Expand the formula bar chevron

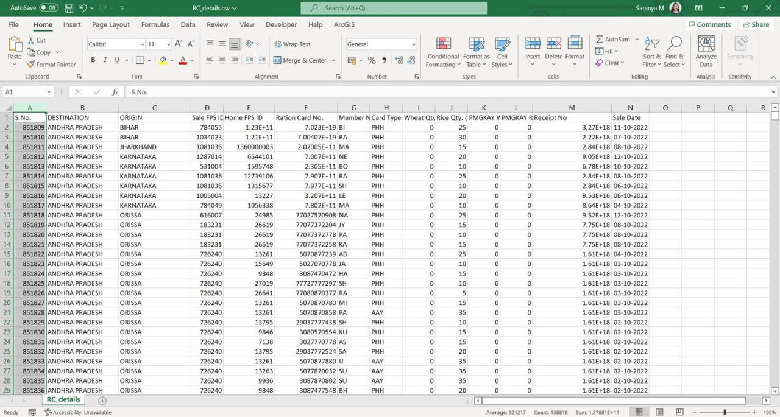(x=774, y=92)
